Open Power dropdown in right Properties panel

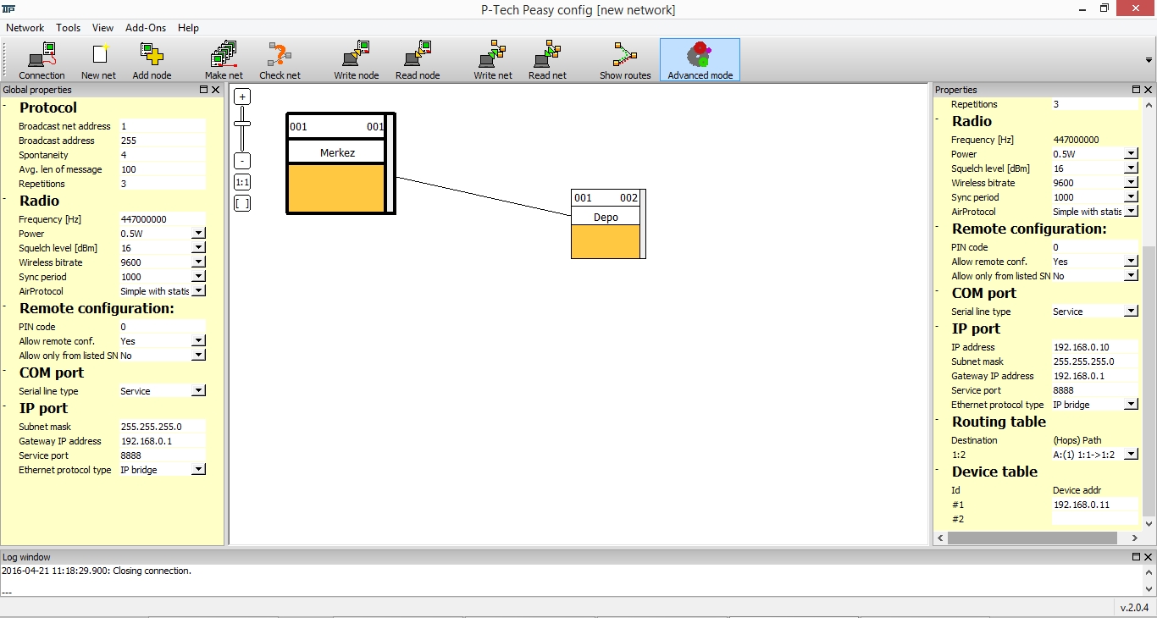(1131, 154)
